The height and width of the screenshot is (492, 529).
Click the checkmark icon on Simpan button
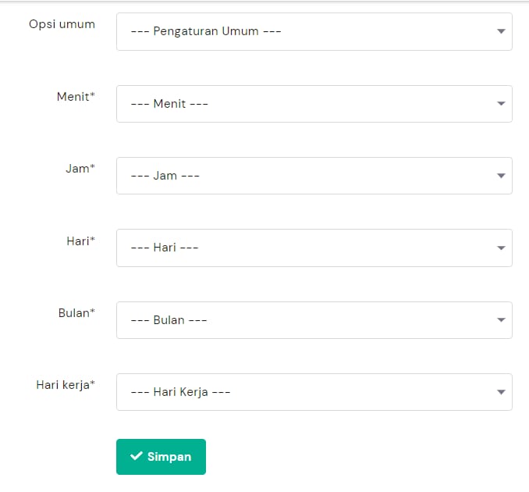(137, 457)
